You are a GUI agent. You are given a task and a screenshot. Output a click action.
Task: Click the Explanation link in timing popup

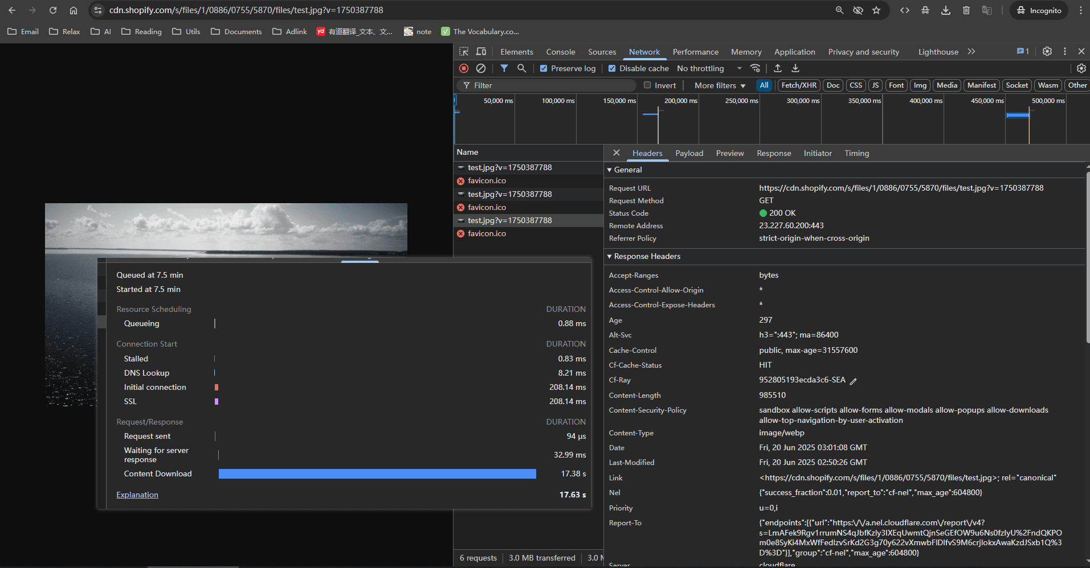[137, 495]
